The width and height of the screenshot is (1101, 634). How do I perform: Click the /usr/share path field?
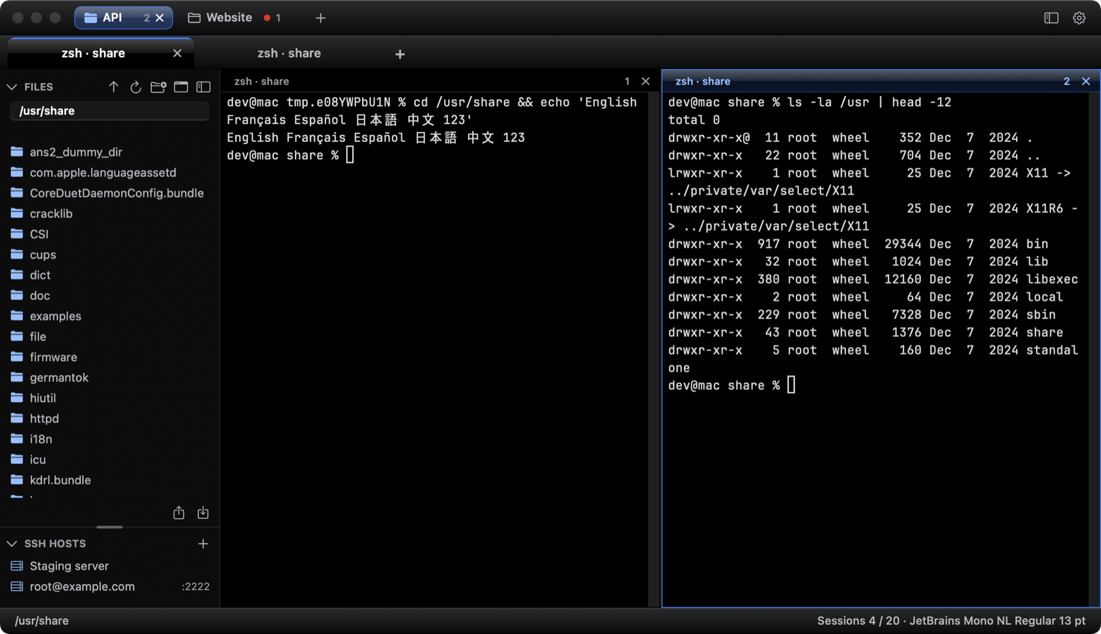pos(109,111)
